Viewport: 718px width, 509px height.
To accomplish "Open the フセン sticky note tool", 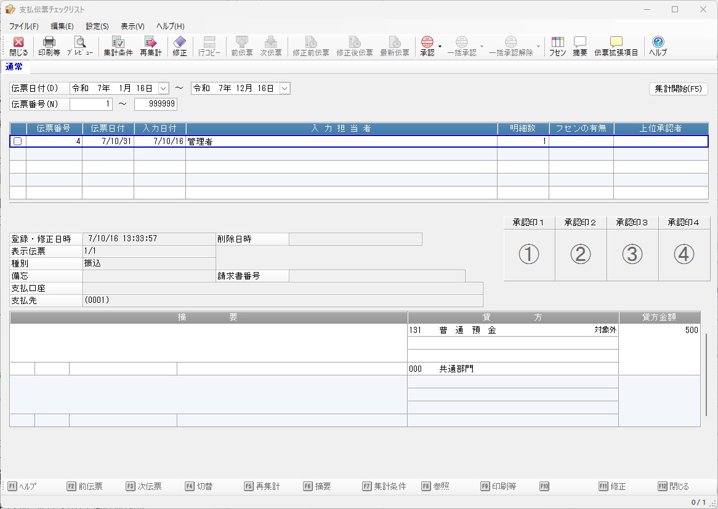I will (557, 46).
